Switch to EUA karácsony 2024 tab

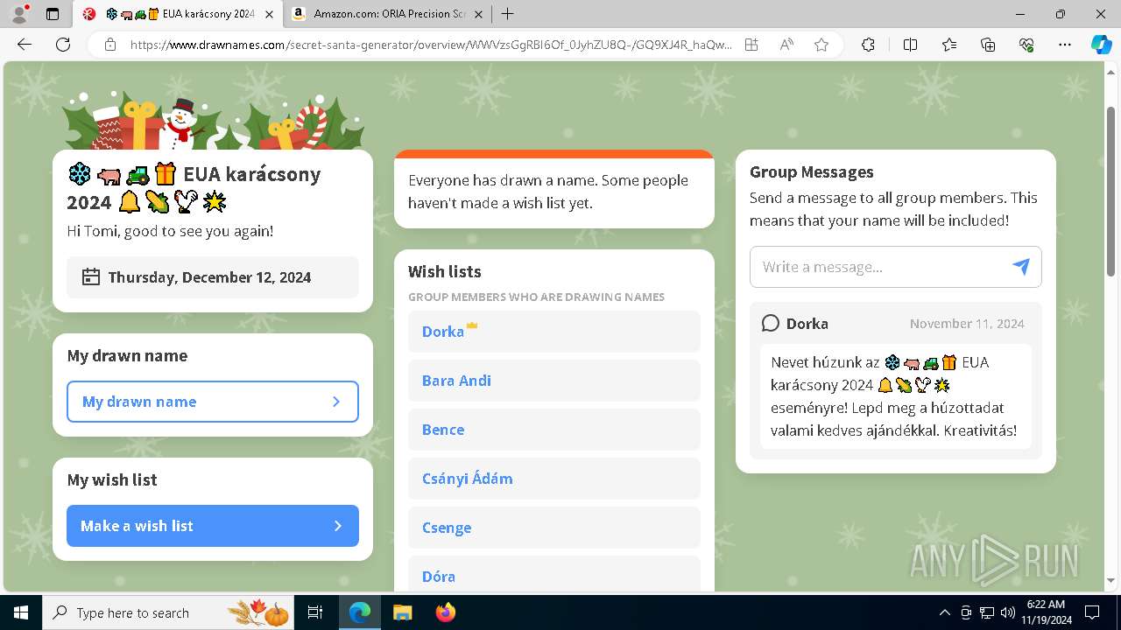179,14
